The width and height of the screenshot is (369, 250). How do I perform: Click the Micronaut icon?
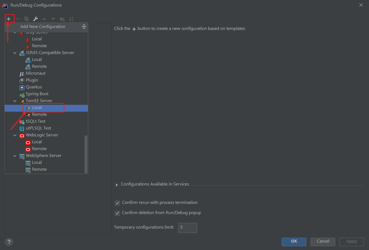click(x=22, y=74)
